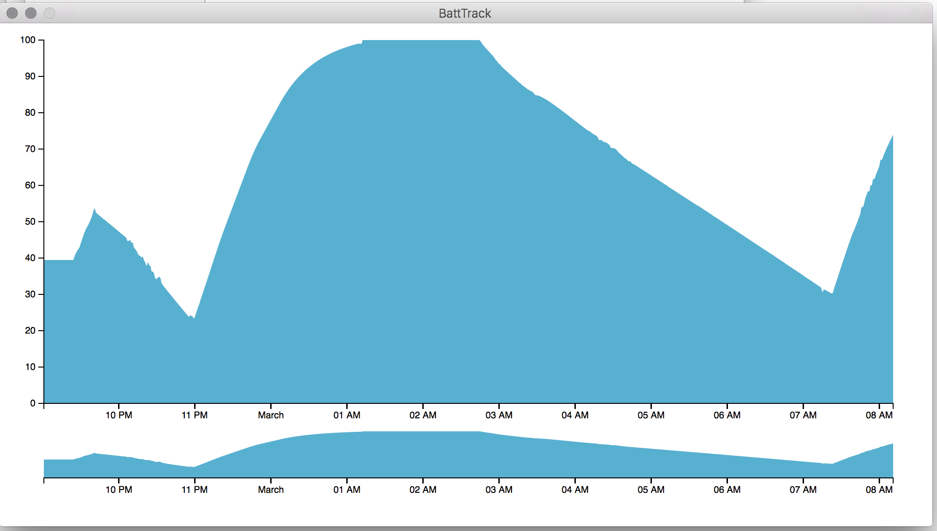This screenshot has height=531, width=937.
Task: Click the March label on main axis
Action: 271,415
